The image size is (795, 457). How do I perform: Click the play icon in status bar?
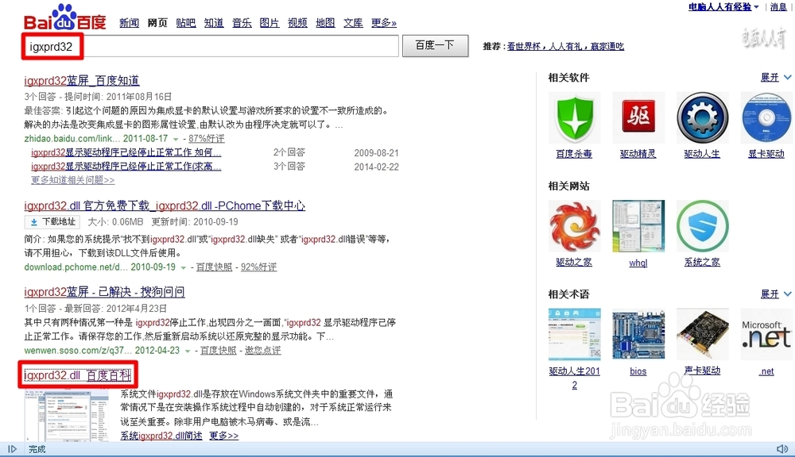12,449
